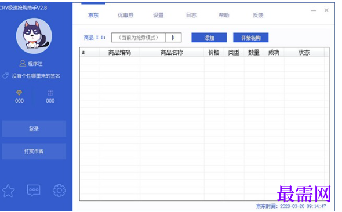Screen dimensions: 342x212
Task: Click the 000 count under diamond
Action: (19, 101)
